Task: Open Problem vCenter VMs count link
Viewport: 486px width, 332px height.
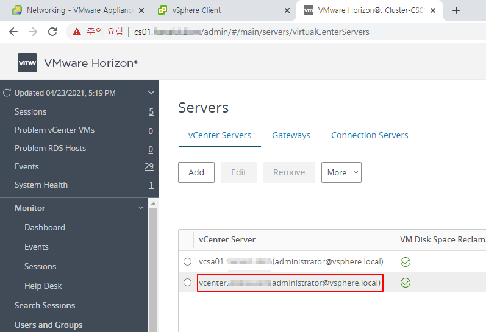Action: (x=151, y=131)
